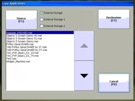The width and height of the screenshot is (135, 101).
Task: Click the Source [F1] button
Action: 21,20
